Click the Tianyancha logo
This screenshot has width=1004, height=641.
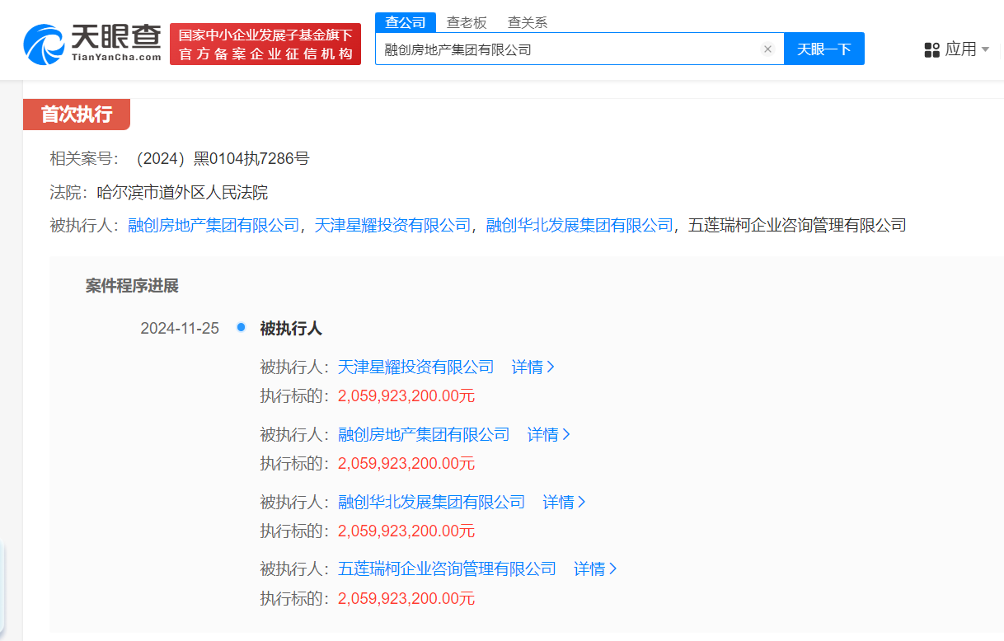point(92,44)
